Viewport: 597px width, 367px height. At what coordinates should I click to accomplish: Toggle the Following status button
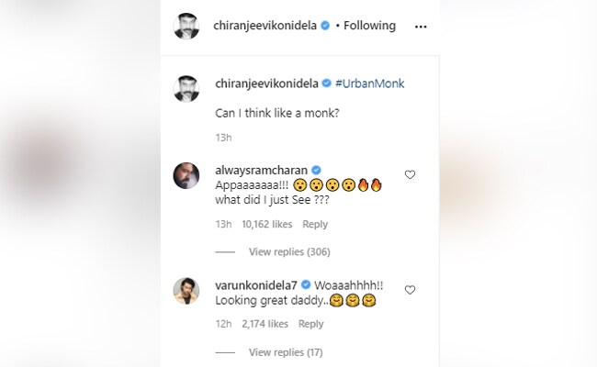point(369,26)
